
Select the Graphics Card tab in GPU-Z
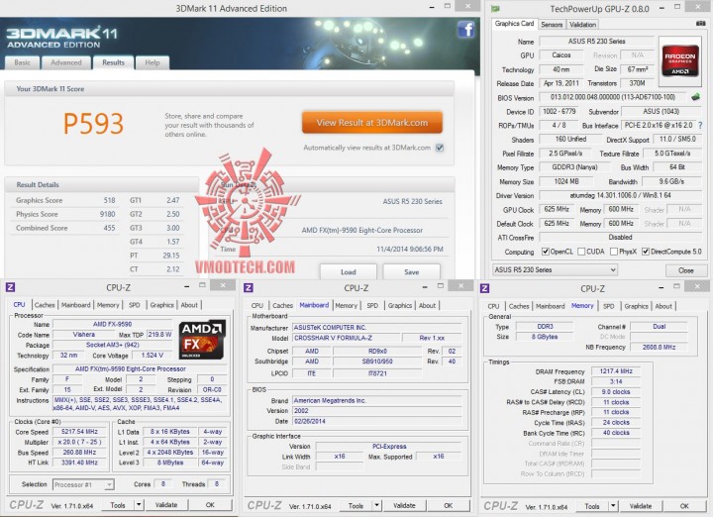(514, 24)
